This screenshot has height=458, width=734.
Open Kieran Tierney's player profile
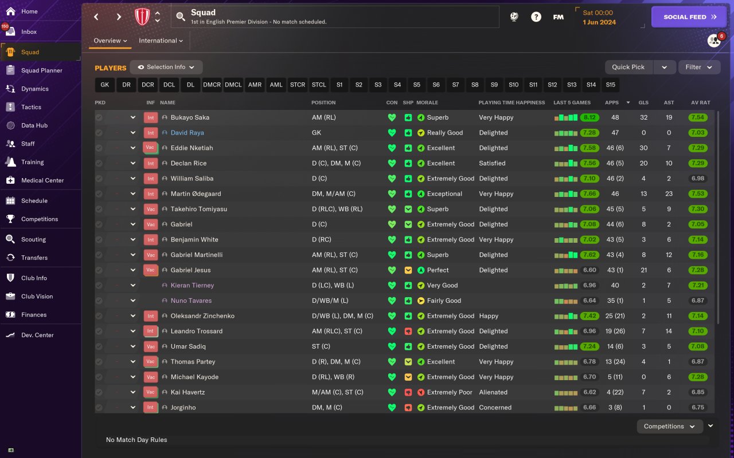pyautogui.click(x=192, y=285)
